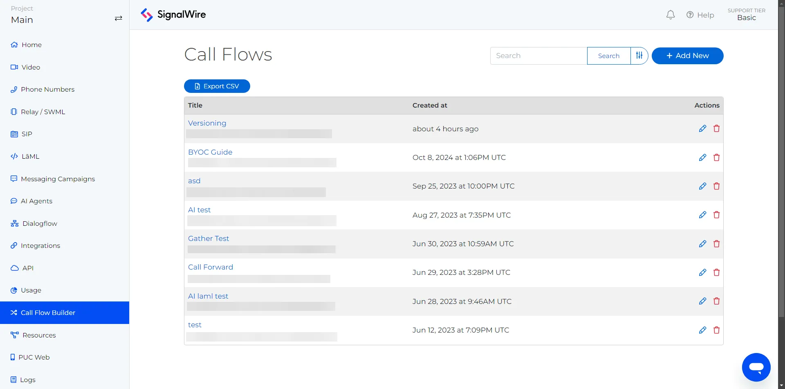This screenshot has height=389, width=785.
Task: Open the notifications bell icon
Action: tap(671, 15)
